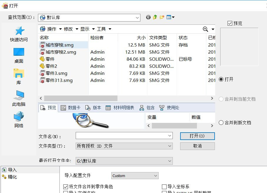The height and width of the screenshot is (193, 267).
Task: Go to 网络 in the sidebar
Action: (x=19, y=120)
